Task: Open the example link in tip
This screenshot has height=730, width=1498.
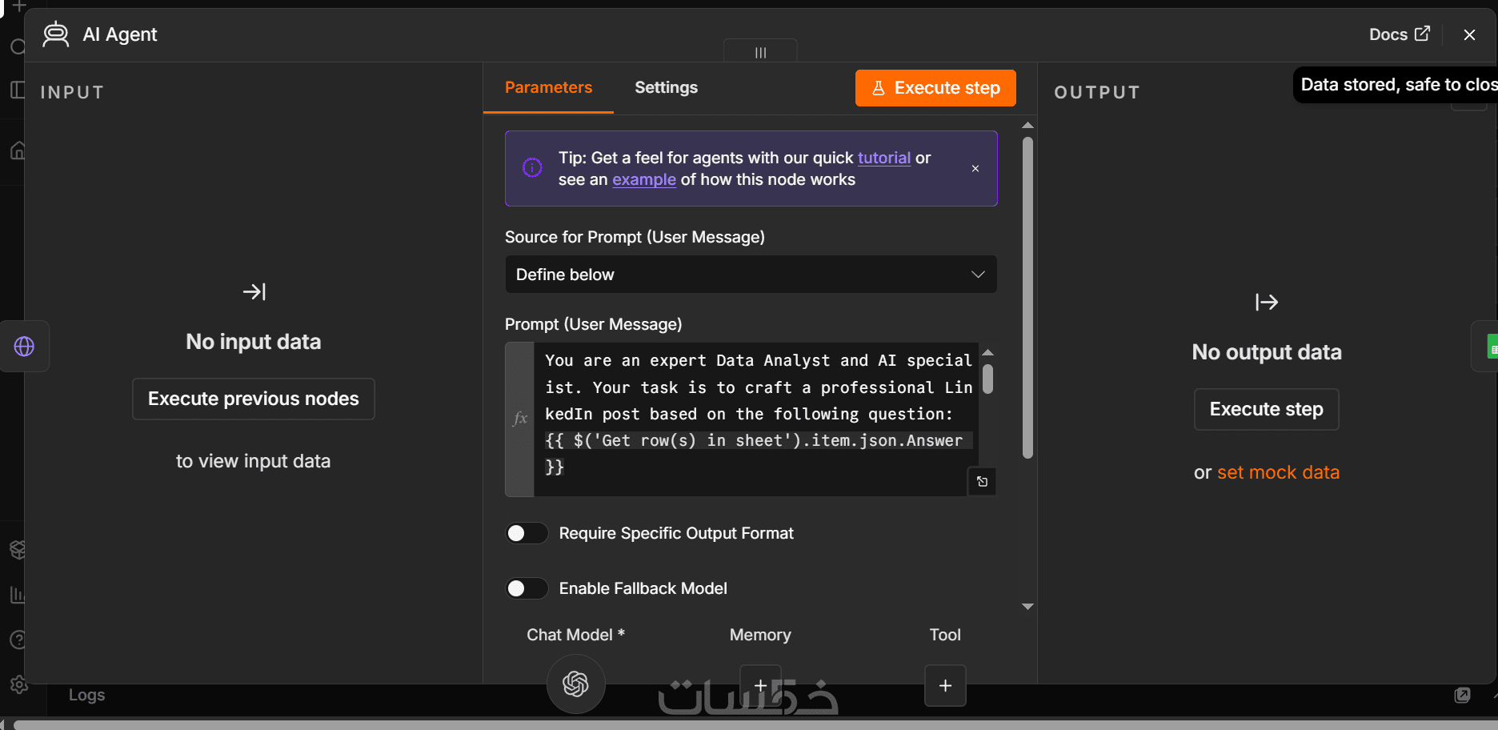Action: pyautogui.click(x=644, y=179)
